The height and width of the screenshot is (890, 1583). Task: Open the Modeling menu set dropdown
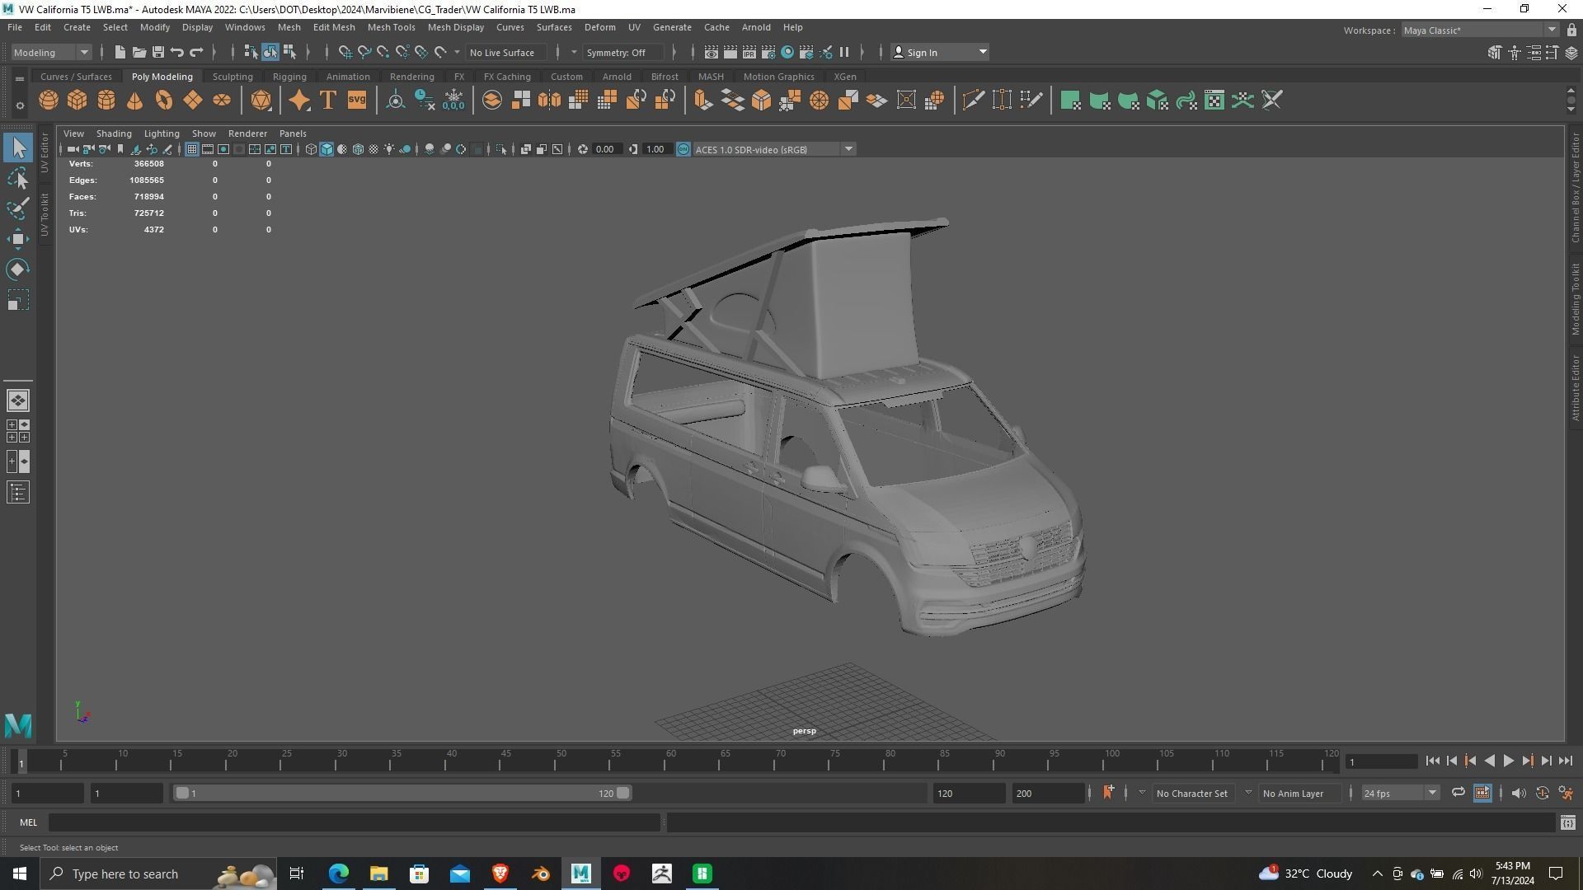point(51,52)
